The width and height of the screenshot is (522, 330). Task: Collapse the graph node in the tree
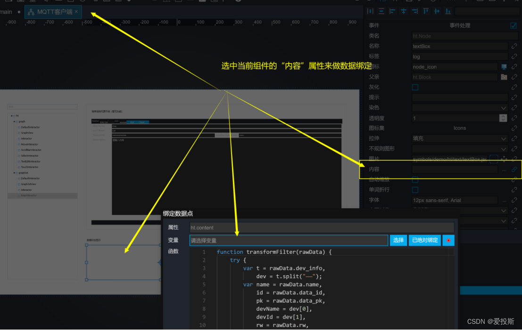(x=14, y=121)
